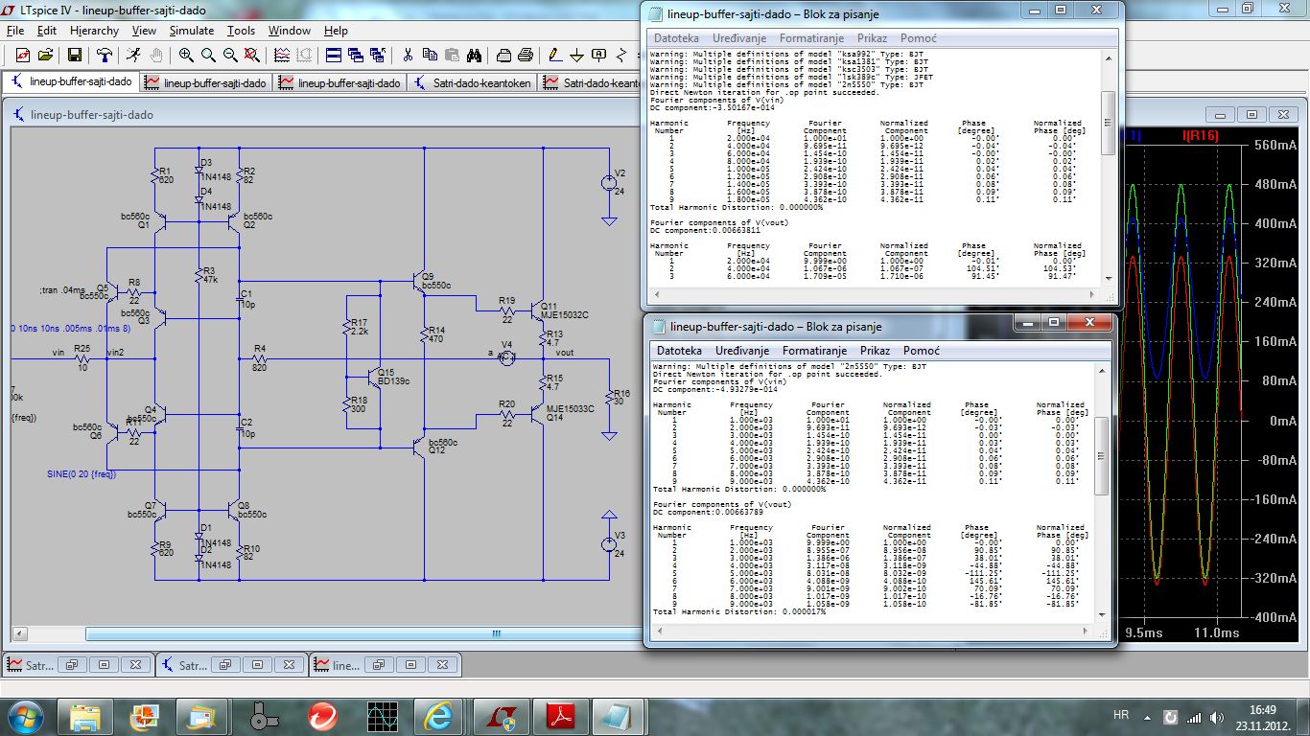Click the V4 voltage source in schematic

507,358
